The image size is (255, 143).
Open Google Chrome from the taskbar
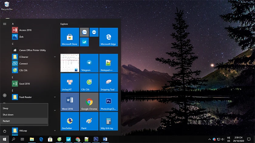[x=78, y=139]
